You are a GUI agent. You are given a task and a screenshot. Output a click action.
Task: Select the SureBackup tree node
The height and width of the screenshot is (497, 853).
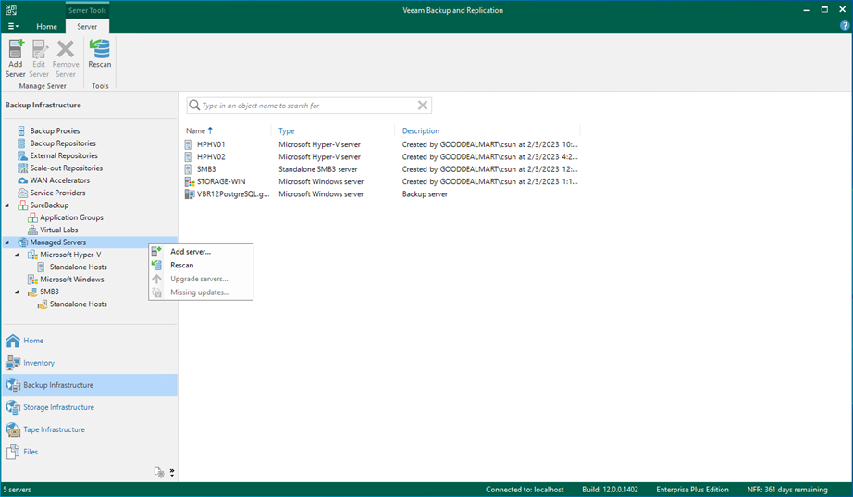[x=49, y=205]
